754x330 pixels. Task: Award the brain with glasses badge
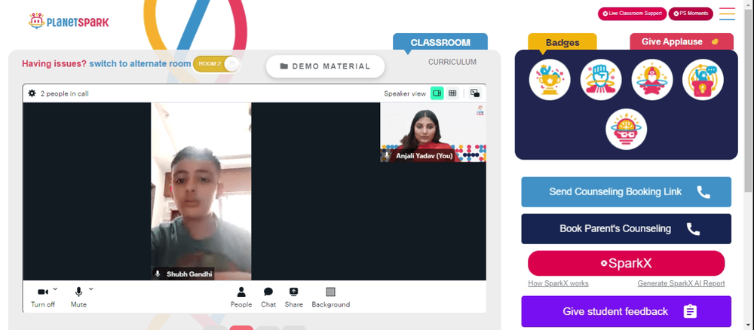pyautogui.click(x=626, y=130)
